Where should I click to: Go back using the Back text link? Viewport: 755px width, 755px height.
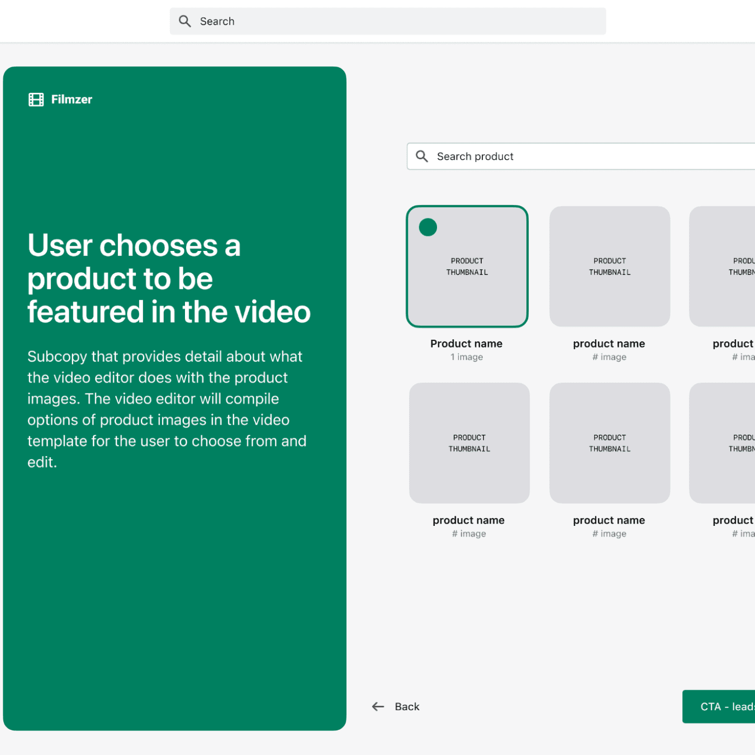407,706
